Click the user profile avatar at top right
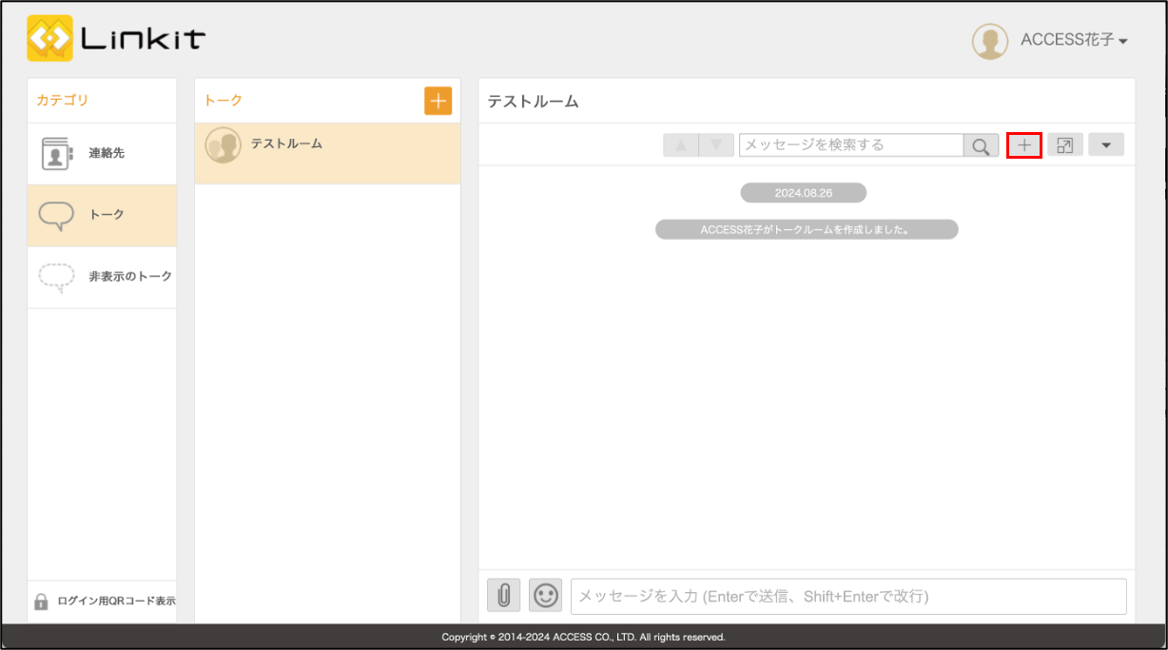Image resolution: width=1168 pixels, height=650 pixels. point(989,41)
